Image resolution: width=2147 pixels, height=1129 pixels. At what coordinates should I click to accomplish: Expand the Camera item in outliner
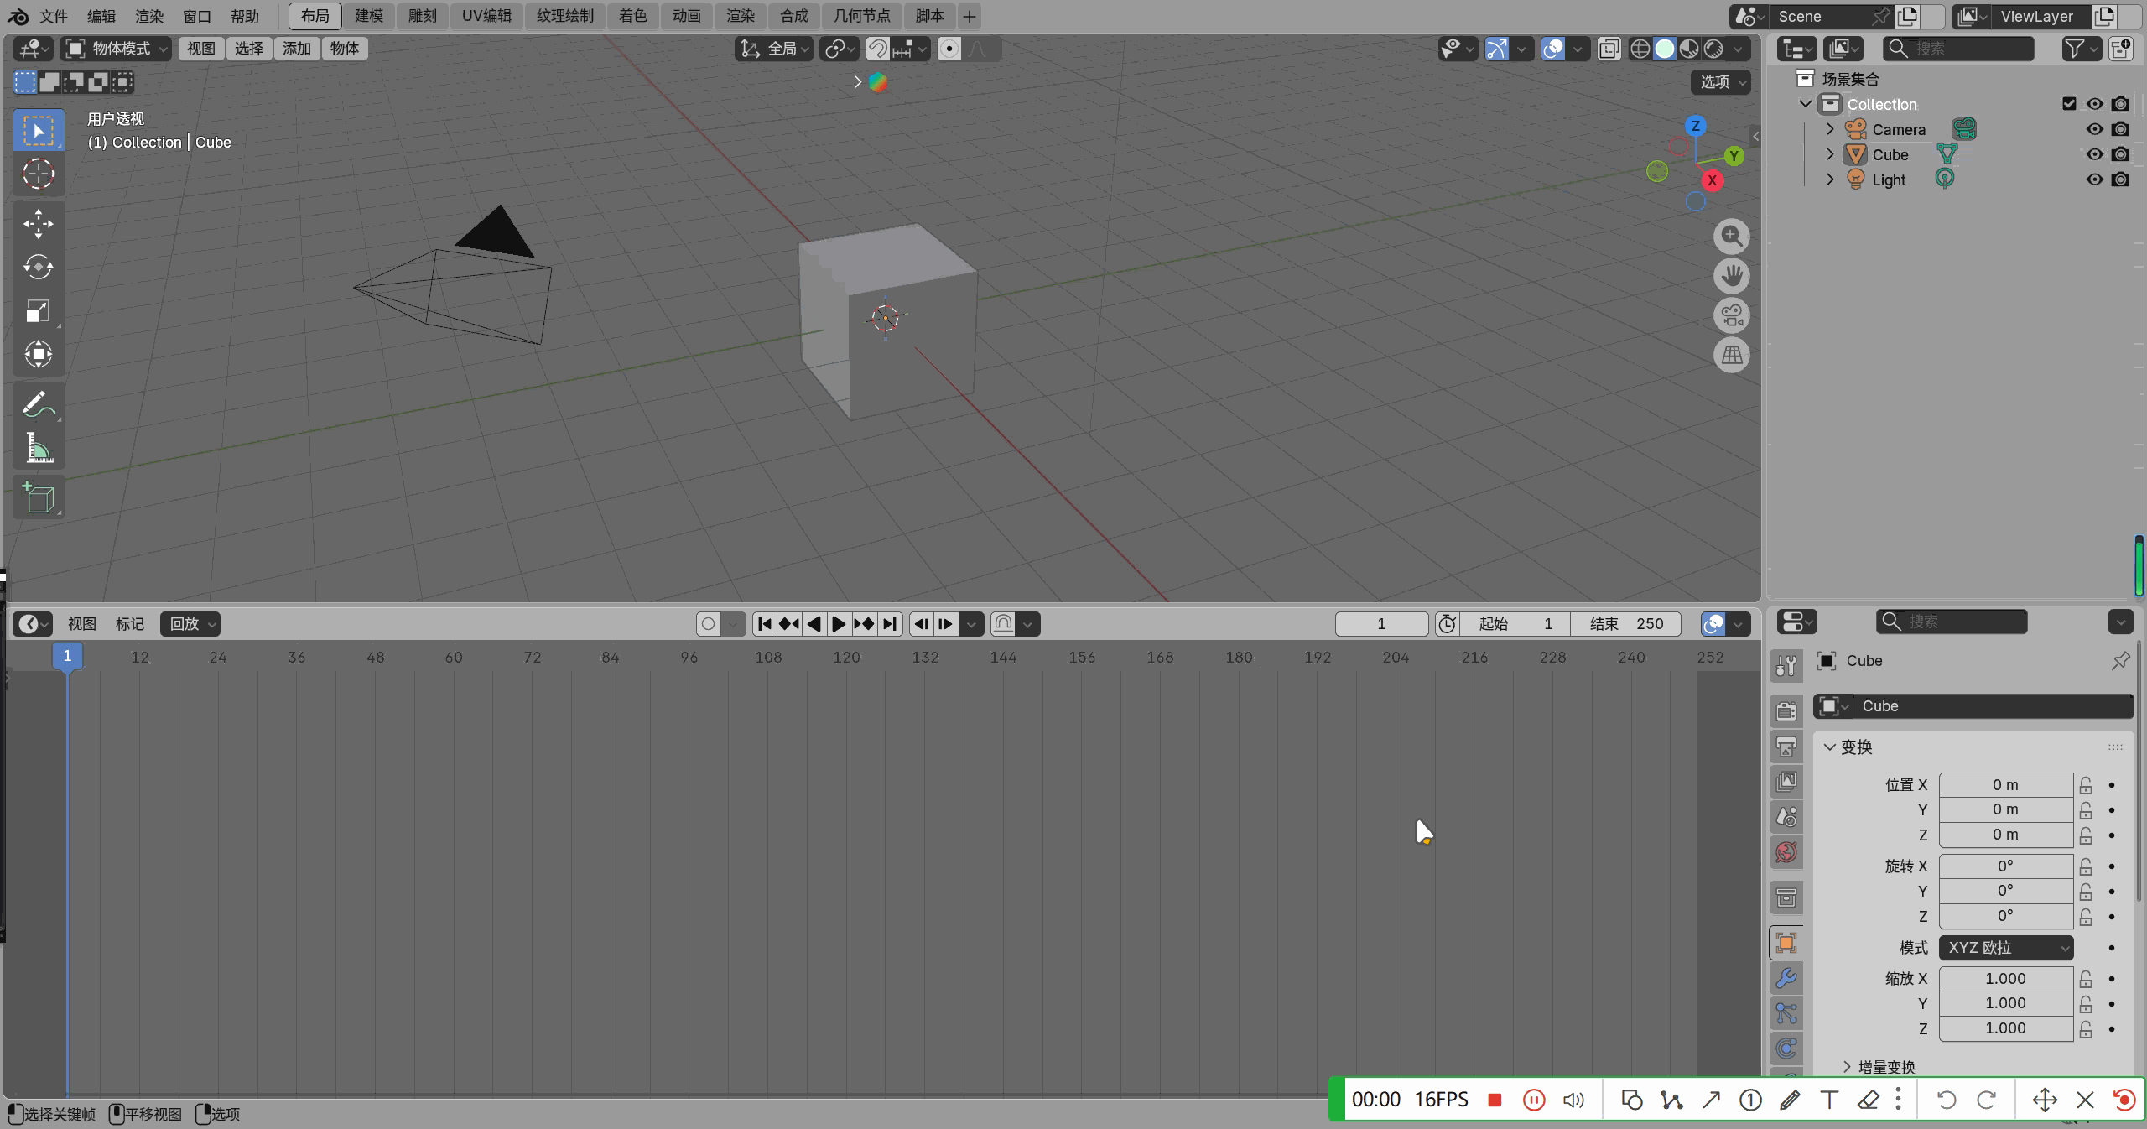[x=1830, y=129]
